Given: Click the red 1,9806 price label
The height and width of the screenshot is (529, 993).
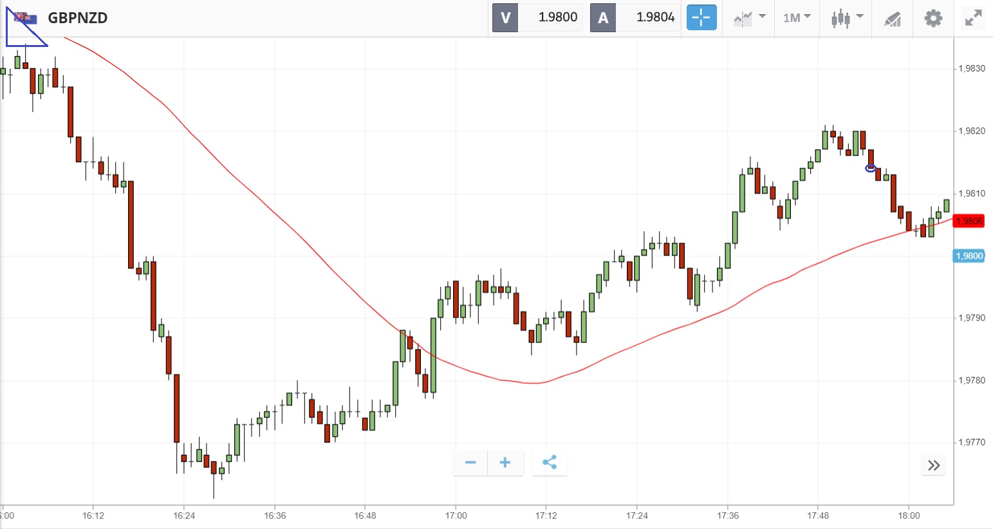Looking at the screenshot, I should 969,221.
